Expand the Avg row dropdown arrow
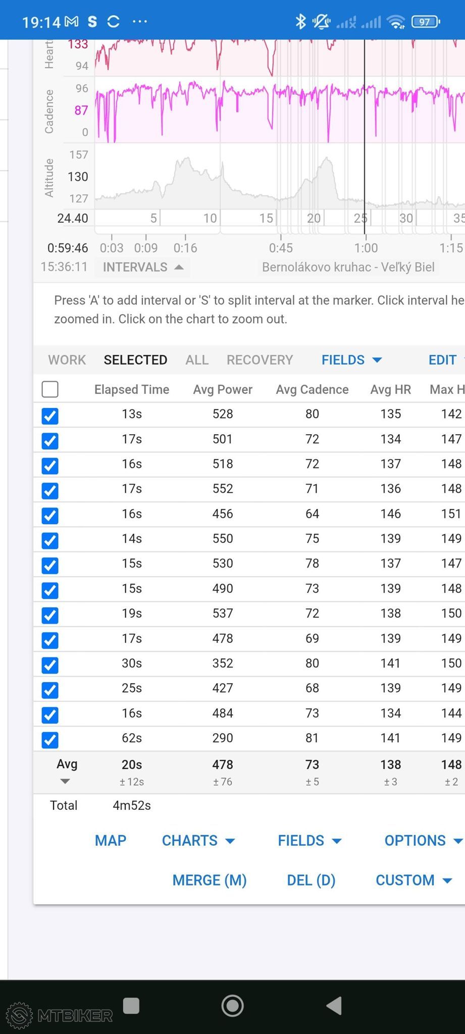The width and height of the screenshot is (465, 1034). [x=65, y=782]
